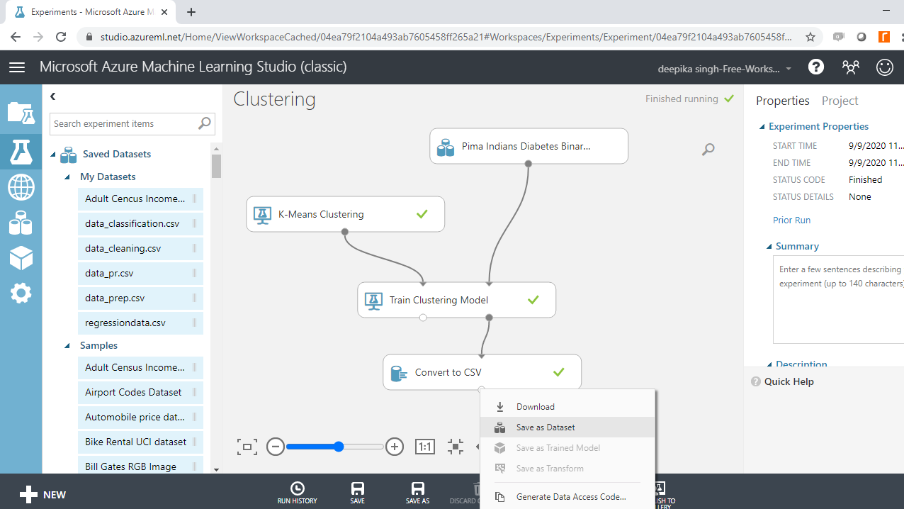This screenshot has width=904, height=509.
Task: Click Save As in bottom bar
Action: click(417, 493)
